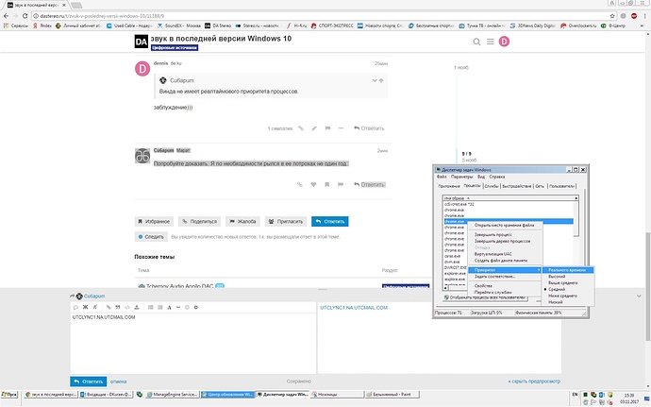Open Пуск start button
The height and width of the screenshot is (407, 651).
pos(9,394)
